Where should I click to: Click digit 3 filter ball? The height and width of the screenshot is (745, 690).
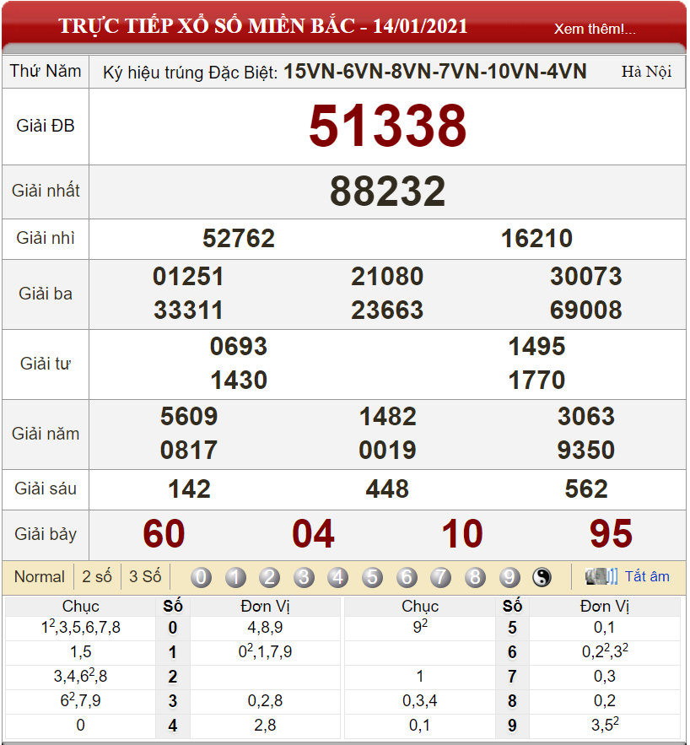304,577
